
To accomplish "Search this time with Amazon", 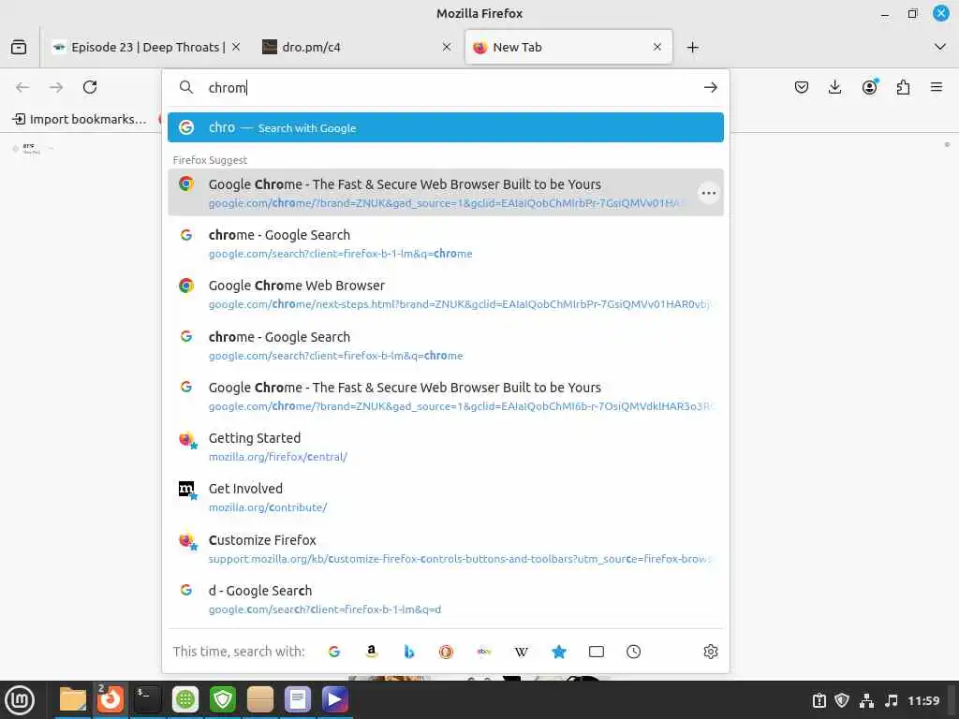I will pyautogui.click(x=371, y=652).
